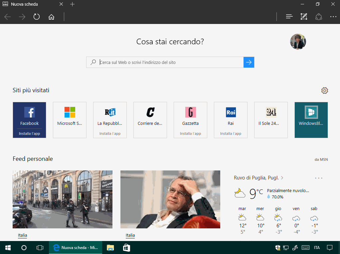340x254 pixels.
Task: Go forward to the next page
Action: pos(22,17)
